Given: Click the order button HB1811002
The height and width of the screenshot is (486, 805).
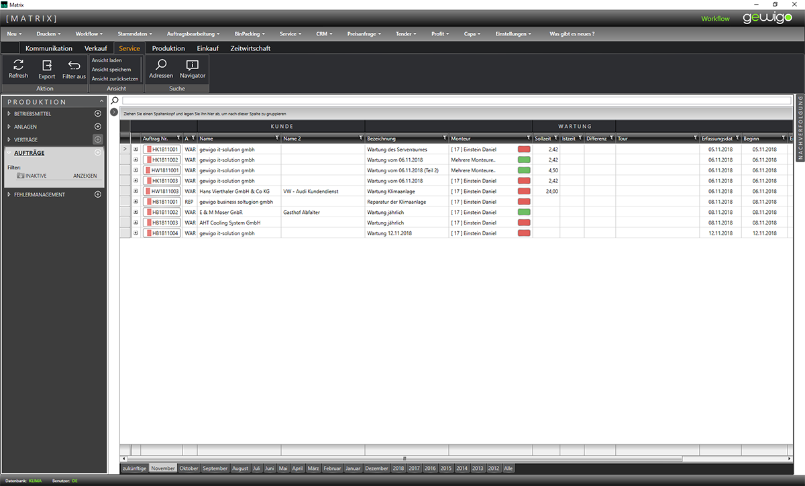Looking at the screenshot, I should (162, 212).
